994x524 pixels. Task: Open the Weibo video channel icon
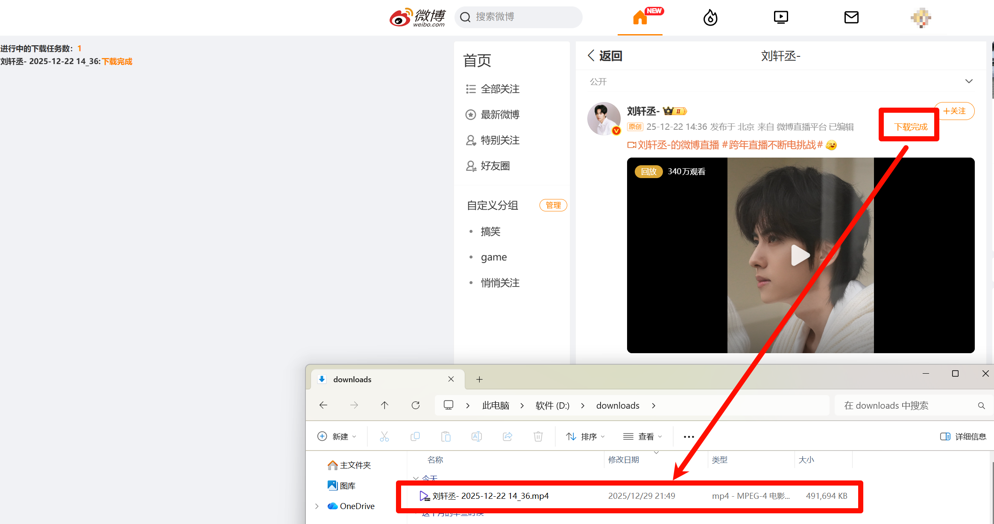pyautogui.click(x=781, y=17)
